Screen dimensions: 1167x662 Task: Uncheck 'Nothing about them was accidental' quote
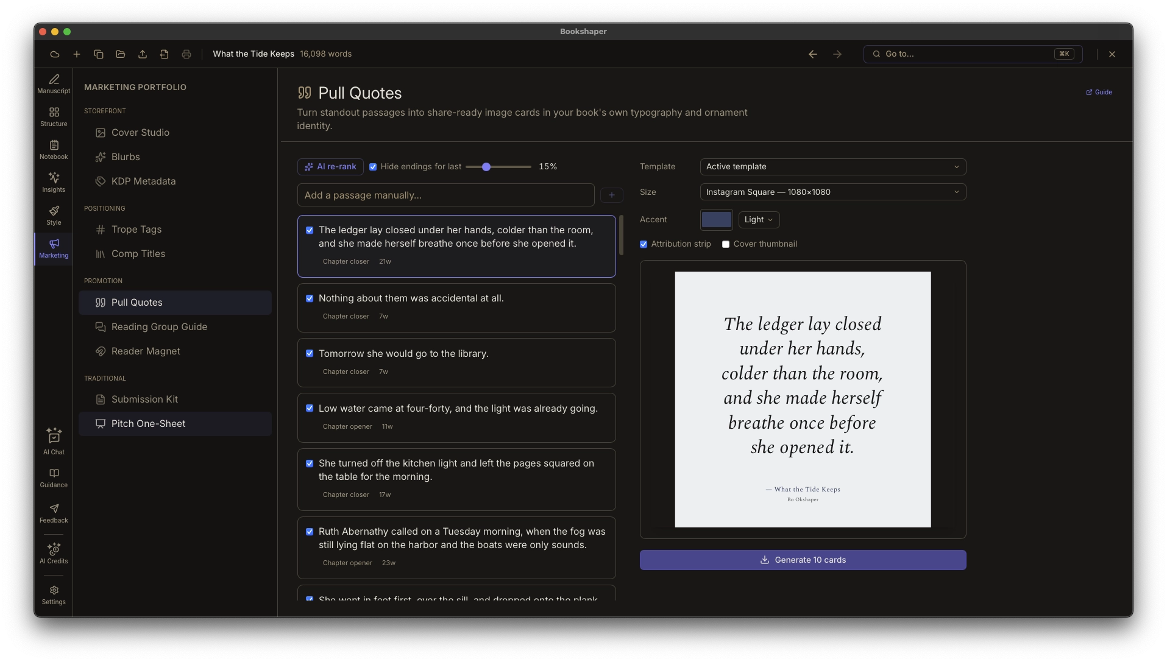coord(310,298)
